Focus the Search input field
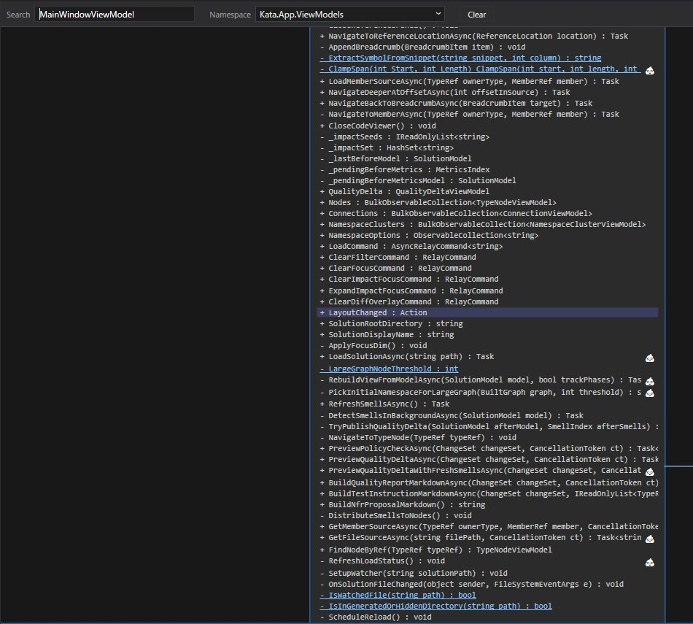The height and width of the screenshot is (624, 693). (115, 14)
